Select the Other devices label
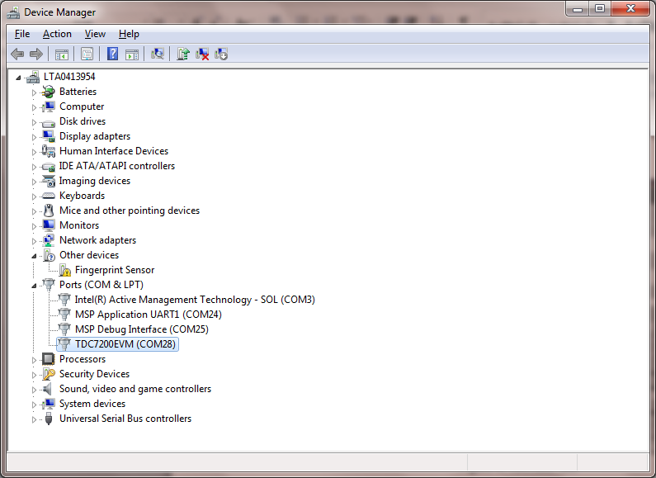This screenshot has width=656, height=478. [89, 255]
